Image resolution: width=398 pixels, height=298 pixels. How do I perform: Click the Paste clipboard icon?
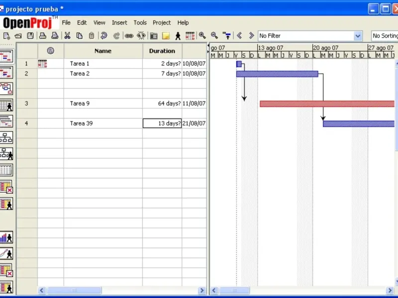click(x=92, y=36)
